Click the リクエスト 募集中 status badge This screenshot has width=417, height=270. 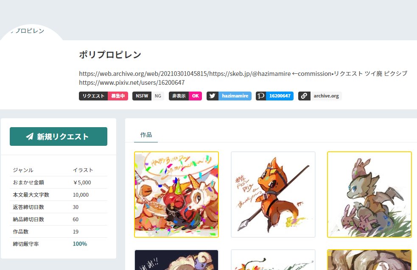(104, 96)
